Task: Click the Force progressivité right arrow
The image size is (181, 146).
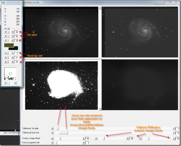Action: pyautogui.click(x=84, y=143)
